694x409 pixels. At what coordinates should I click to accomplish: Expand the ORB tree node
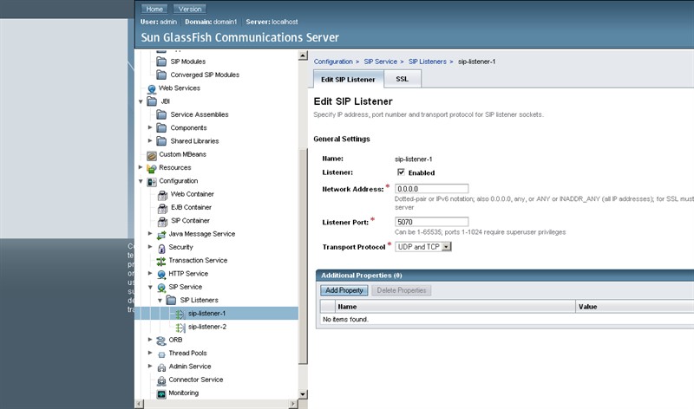pos(150,340)
